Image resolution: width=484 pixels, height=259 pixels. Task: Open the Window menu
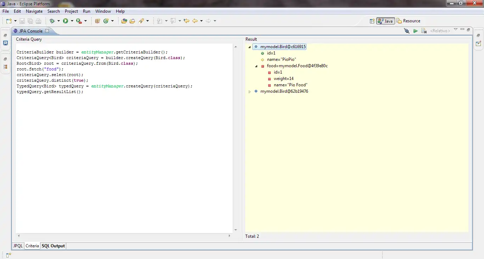[103, 11]
